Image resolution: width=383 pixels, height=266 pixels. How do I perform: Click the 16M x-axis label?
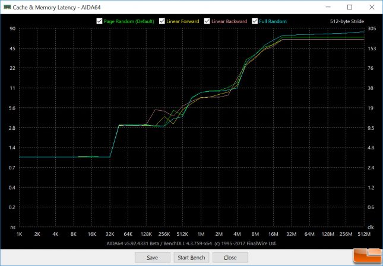(273, 234)
